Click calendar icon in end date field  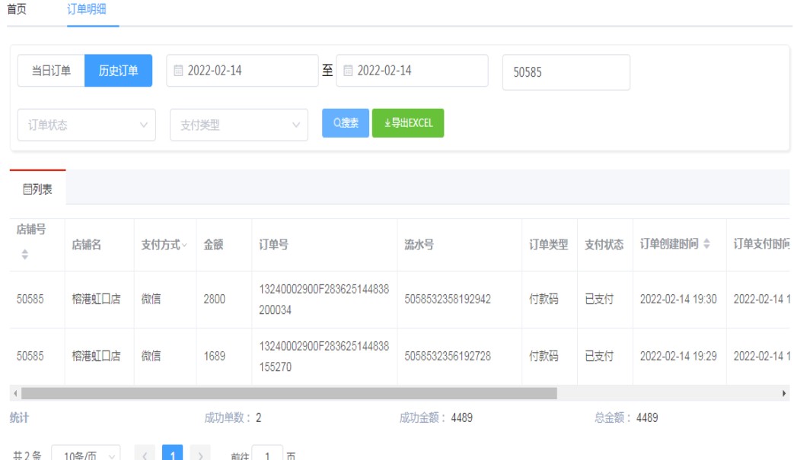(x=348, y=71)
